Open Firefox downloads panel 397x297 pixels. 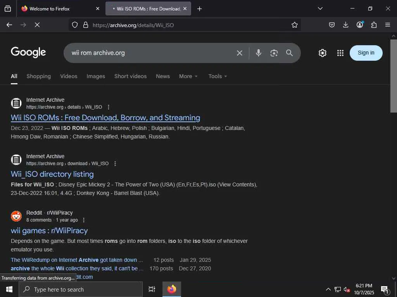(345, 25)
